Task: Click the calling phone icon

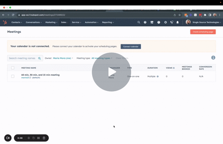Action: [x=172, y=22]
